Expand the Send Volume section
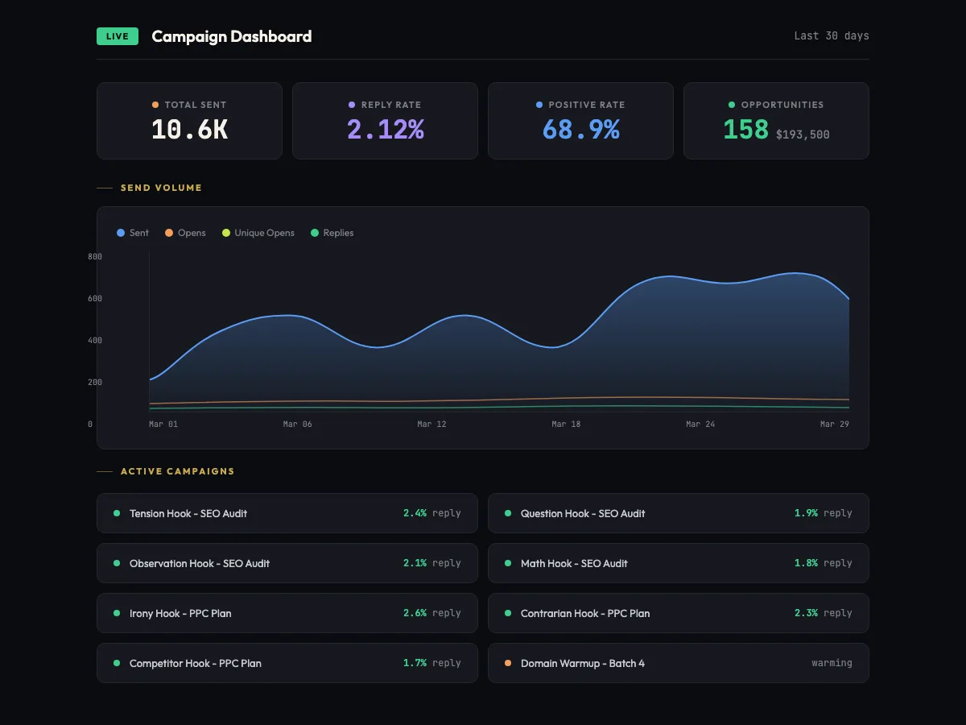 coord(161,188)
